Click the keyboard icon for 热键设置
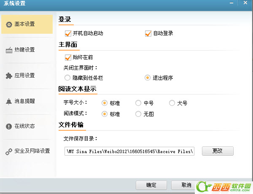253x194 pixels. pyautogui.click(x=9, y=50)
